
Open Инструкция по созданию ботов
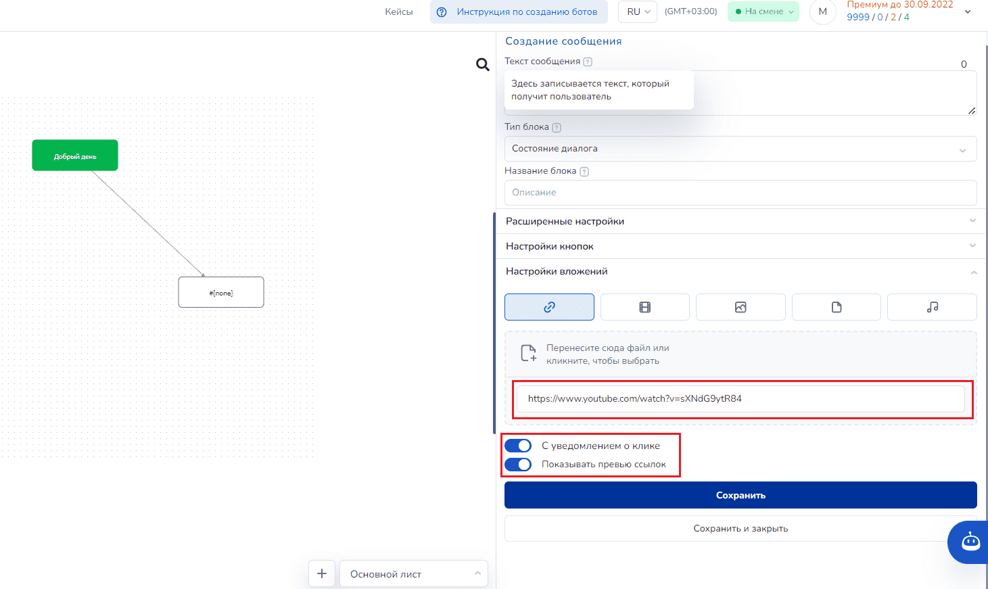point(519,11)
